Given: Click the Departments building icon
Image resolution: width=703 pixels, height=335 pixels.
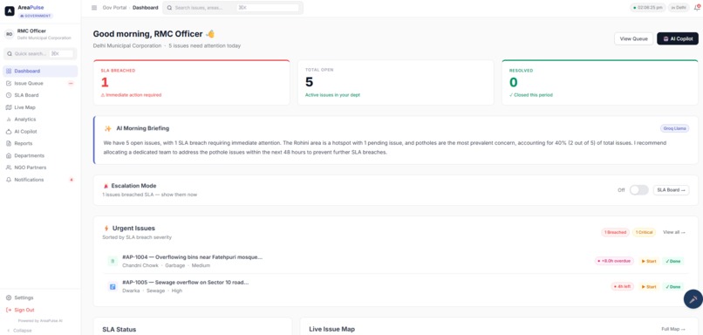Looking at the screenshot, I should pyautogui.click(x=9, y=155).
